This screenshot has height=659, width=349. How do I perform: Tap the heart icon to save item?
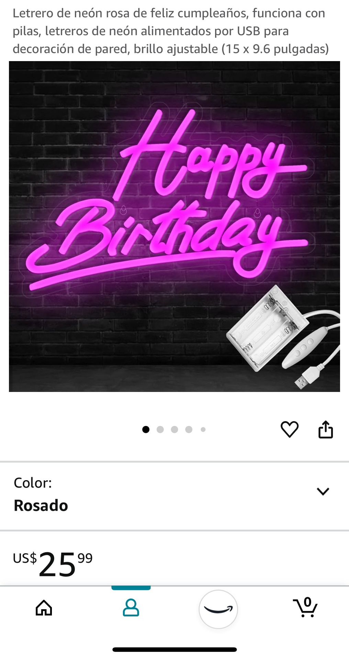(290, 429)
